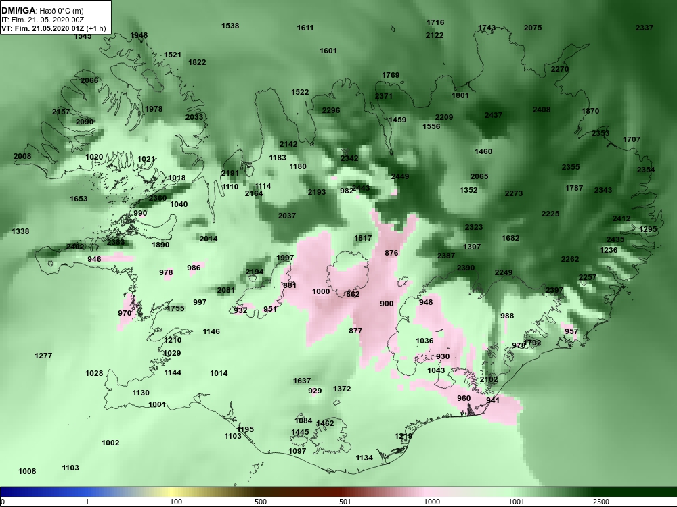This screenshot has width=677, height=507.
Task: Click the map value '1707'
Action: pyautogui.click(x=632, y=140)
